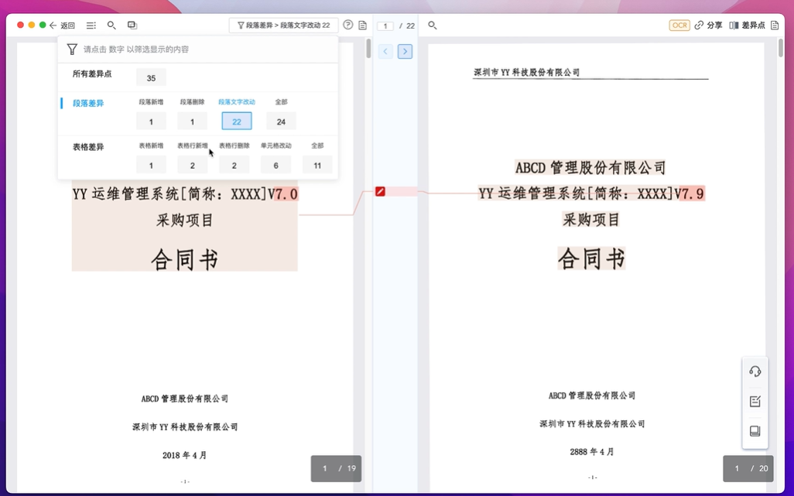Click the document icon at far right toolbar
Screen dimensions: 794x496
pyautogui.click(x=775, y=26)
